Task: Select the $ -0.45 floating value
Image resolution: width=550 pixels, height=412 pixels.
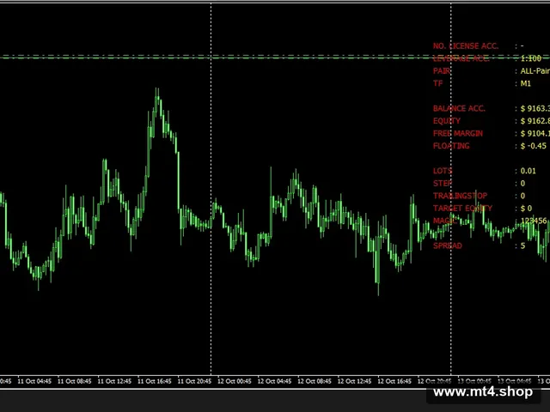Action: coord(533,146)
